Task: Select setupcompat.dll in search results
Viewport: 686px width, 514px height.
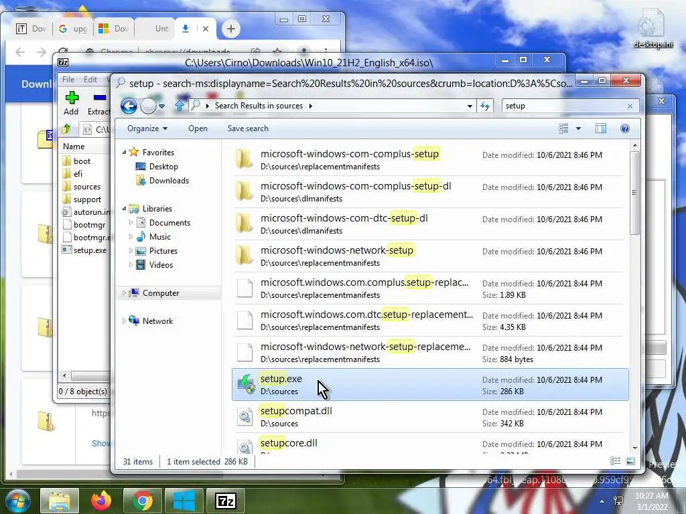Action: [x=429, y=417]
